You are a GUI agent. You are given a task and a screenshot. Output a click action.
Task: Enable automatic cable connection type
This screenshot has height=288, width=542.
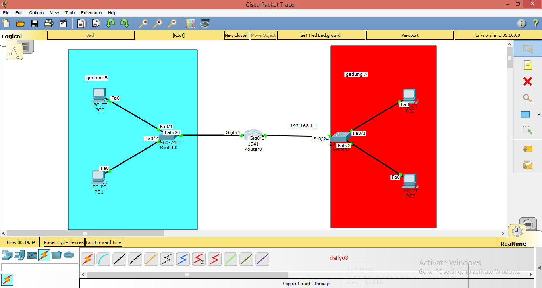click(x=87, y=259)
